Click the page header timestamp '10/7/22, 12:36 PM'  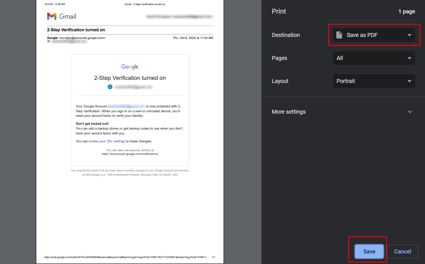(55, 4)
